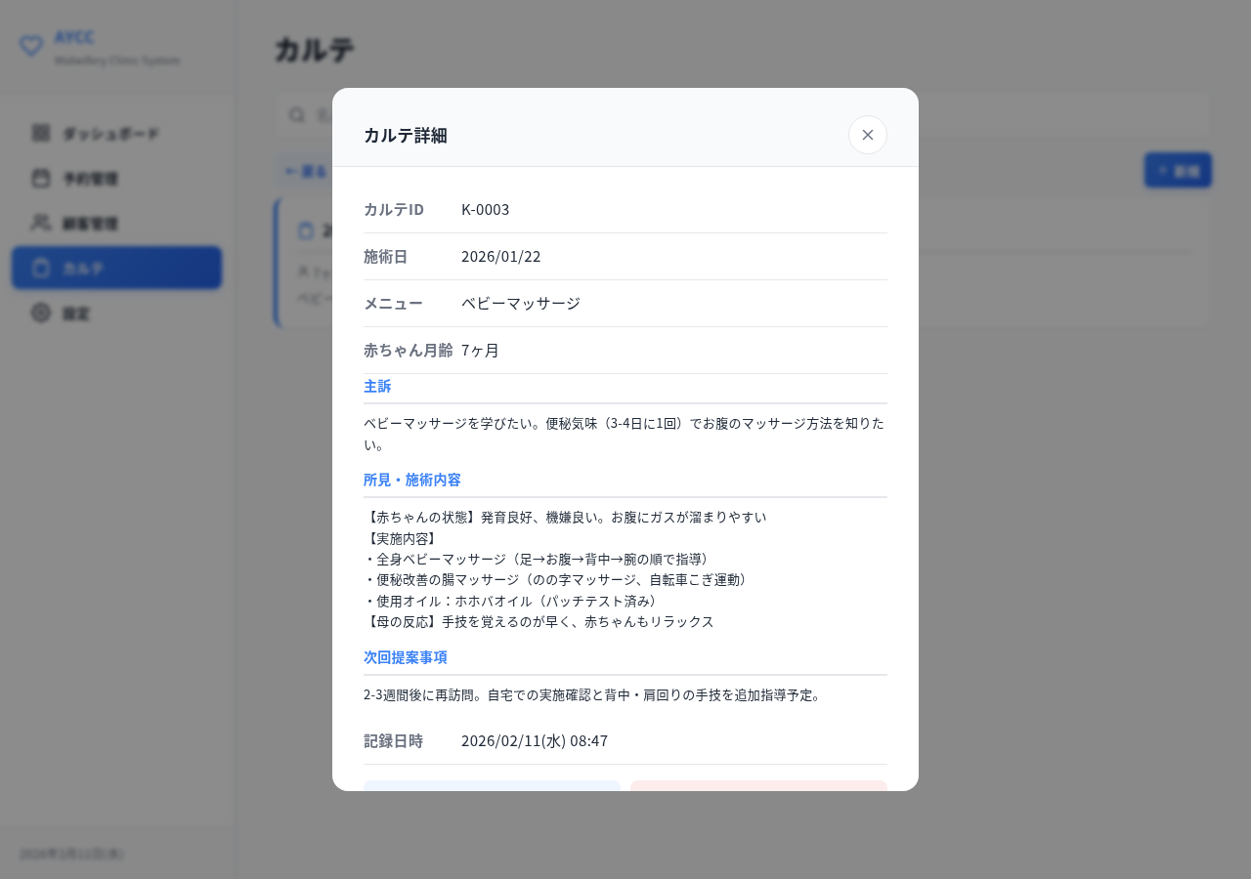Click the people icon next to 顧客管理

39,223
